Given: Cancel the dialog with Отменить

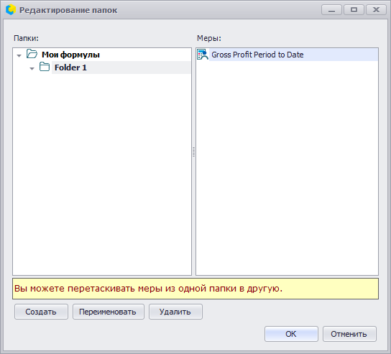Looking at the screenshot, I should (349, 334).
